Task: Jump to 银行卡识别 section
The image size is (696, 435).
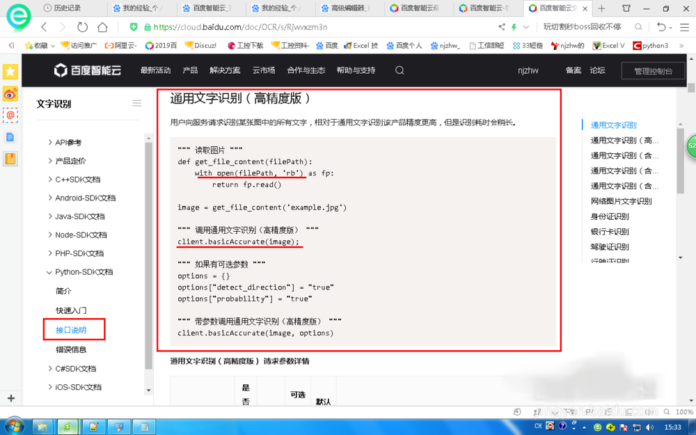Action: (610, 231)
